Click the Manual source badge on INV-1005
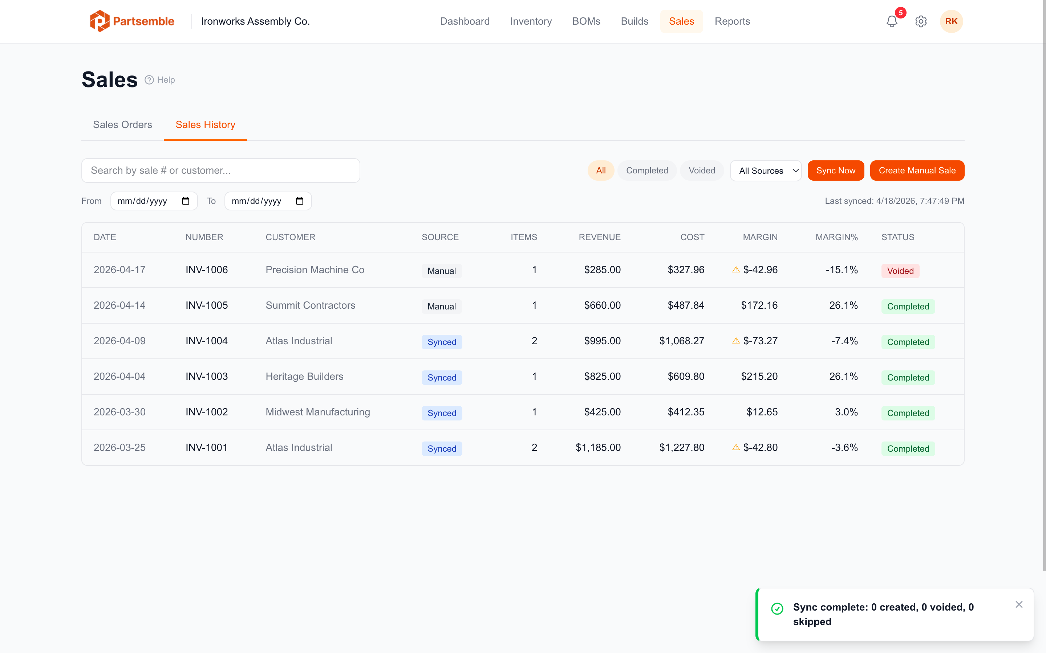Image resolution: width=1046 pixels, height=653 pixels. pos(441,306)
